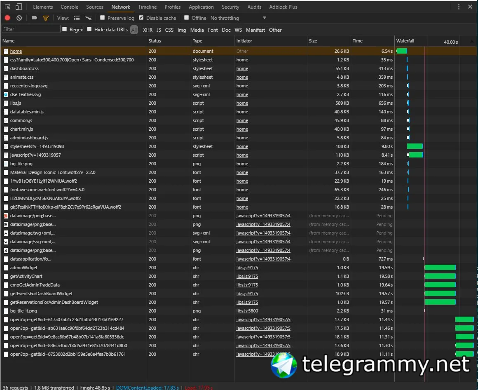Open the DevTools three-dot menu
This screenshot has width=478, height=390.
click(x=459, y=7)
